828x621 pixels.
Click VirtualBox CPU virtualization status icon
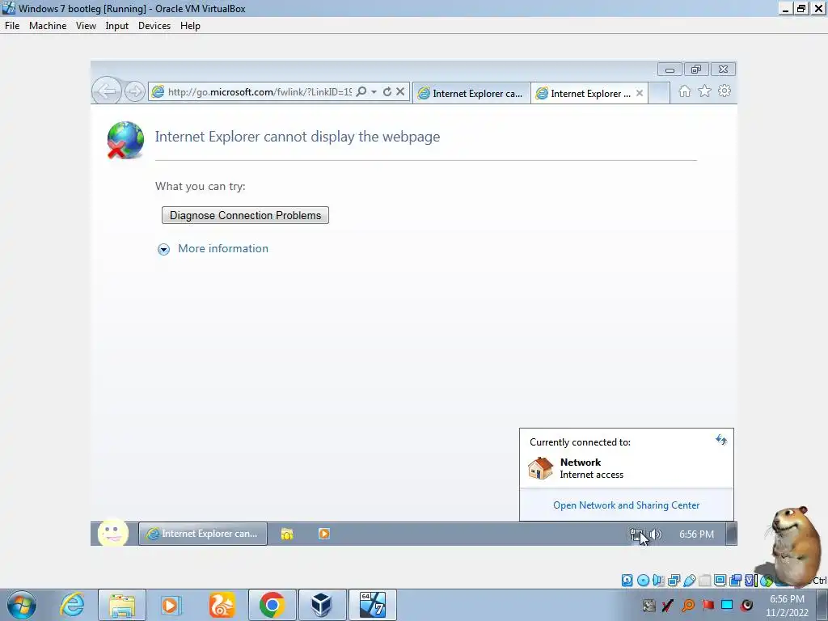click(x=750, y=581)
